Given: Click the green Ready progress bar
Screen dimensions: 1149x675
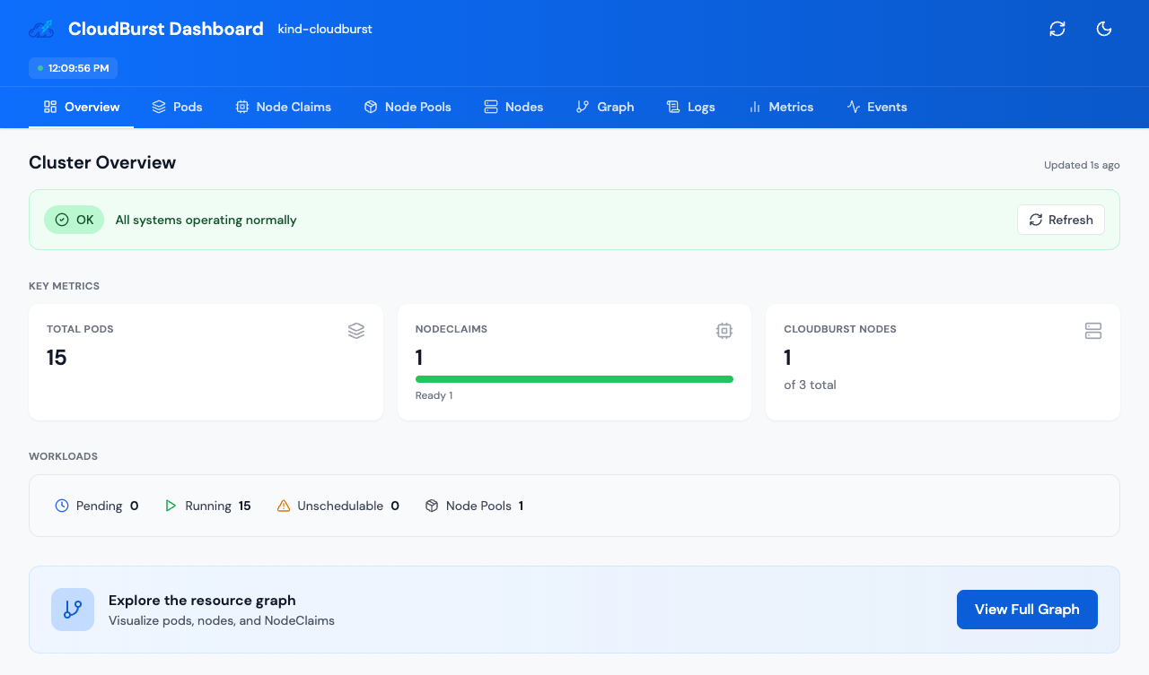Looking at the screenshot, I should 574,378.
